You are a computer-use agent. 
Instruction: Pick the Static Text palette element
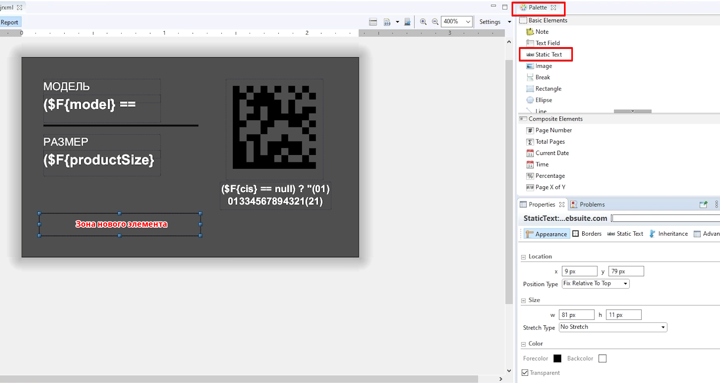(544, 54)
